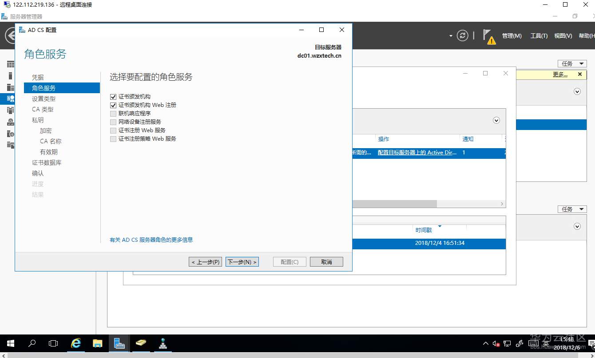Enable the 联机响应程序 role service
The height and width of the screenshot is (358, 595).
coord(113,113)
